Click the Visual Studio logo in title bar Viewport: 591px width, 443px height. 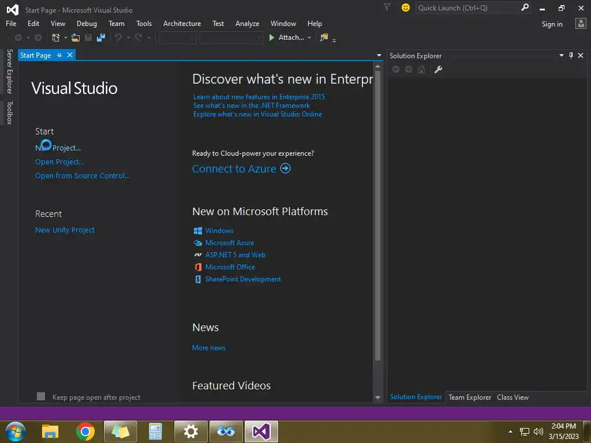(x=13, y=10)
